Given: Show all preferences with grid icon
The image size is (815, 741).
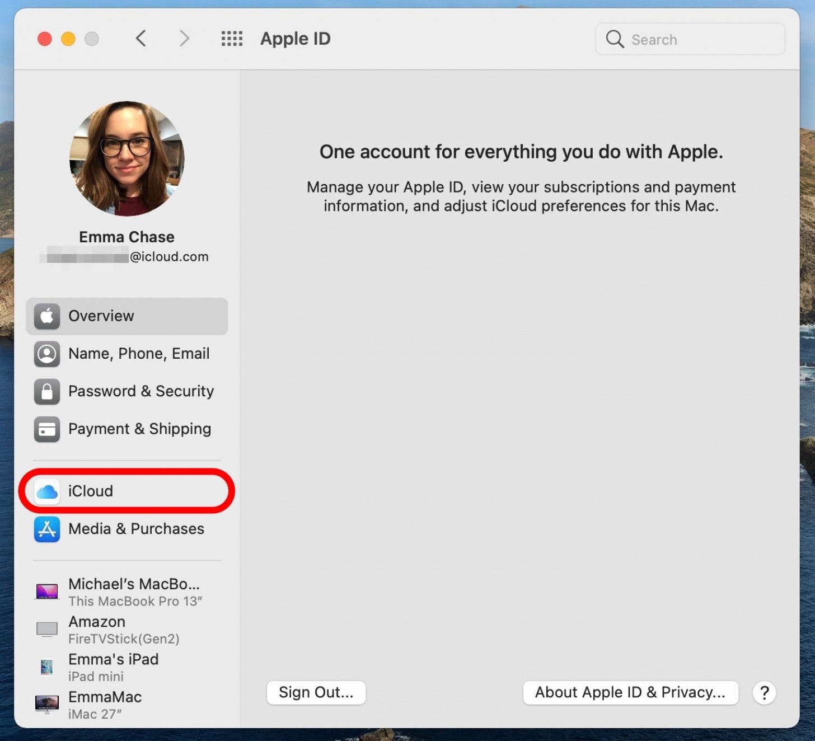Looking at the screenshot, I should pos(232,39).
